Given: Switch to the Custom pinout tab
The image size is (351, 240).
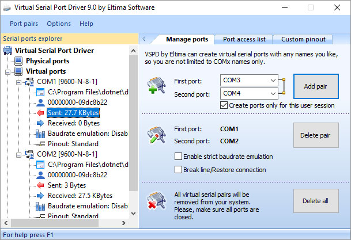Looking at the screenshot, I should [303, 39].
